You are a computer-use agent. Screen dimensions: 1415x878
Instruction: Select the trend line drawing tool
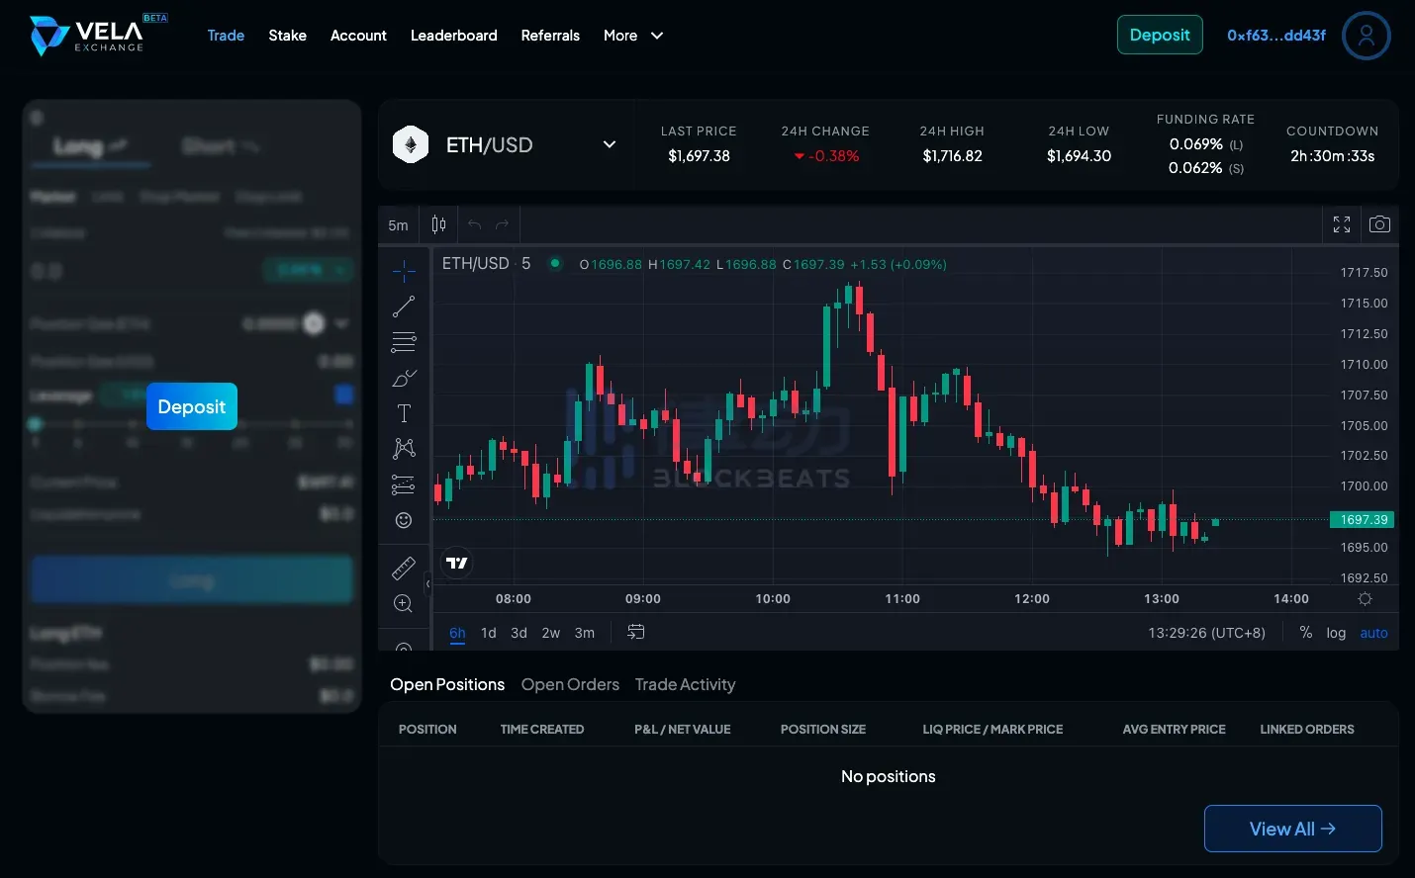[404, 307]
